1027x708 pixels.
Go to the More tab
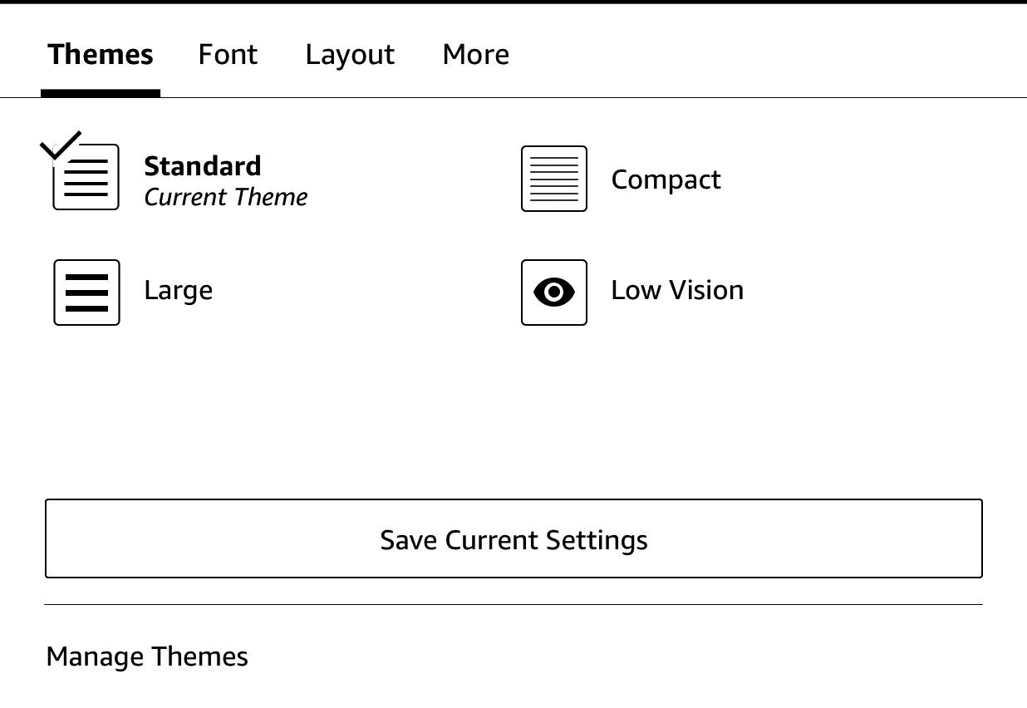475,55
